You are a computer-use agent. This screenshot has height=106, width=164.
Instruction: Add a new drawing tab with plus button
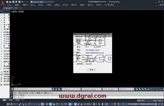pyautogui.click(x=20, y=8)
